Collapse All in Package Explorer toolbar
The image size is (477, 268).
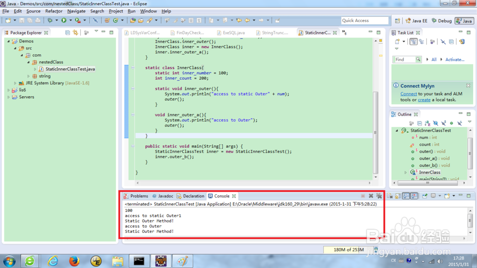68,32
